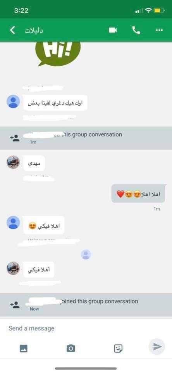Viewport: 172px width, 373px height.
Task: Open the camera to take a photo
Action: (x=71, y=349)
